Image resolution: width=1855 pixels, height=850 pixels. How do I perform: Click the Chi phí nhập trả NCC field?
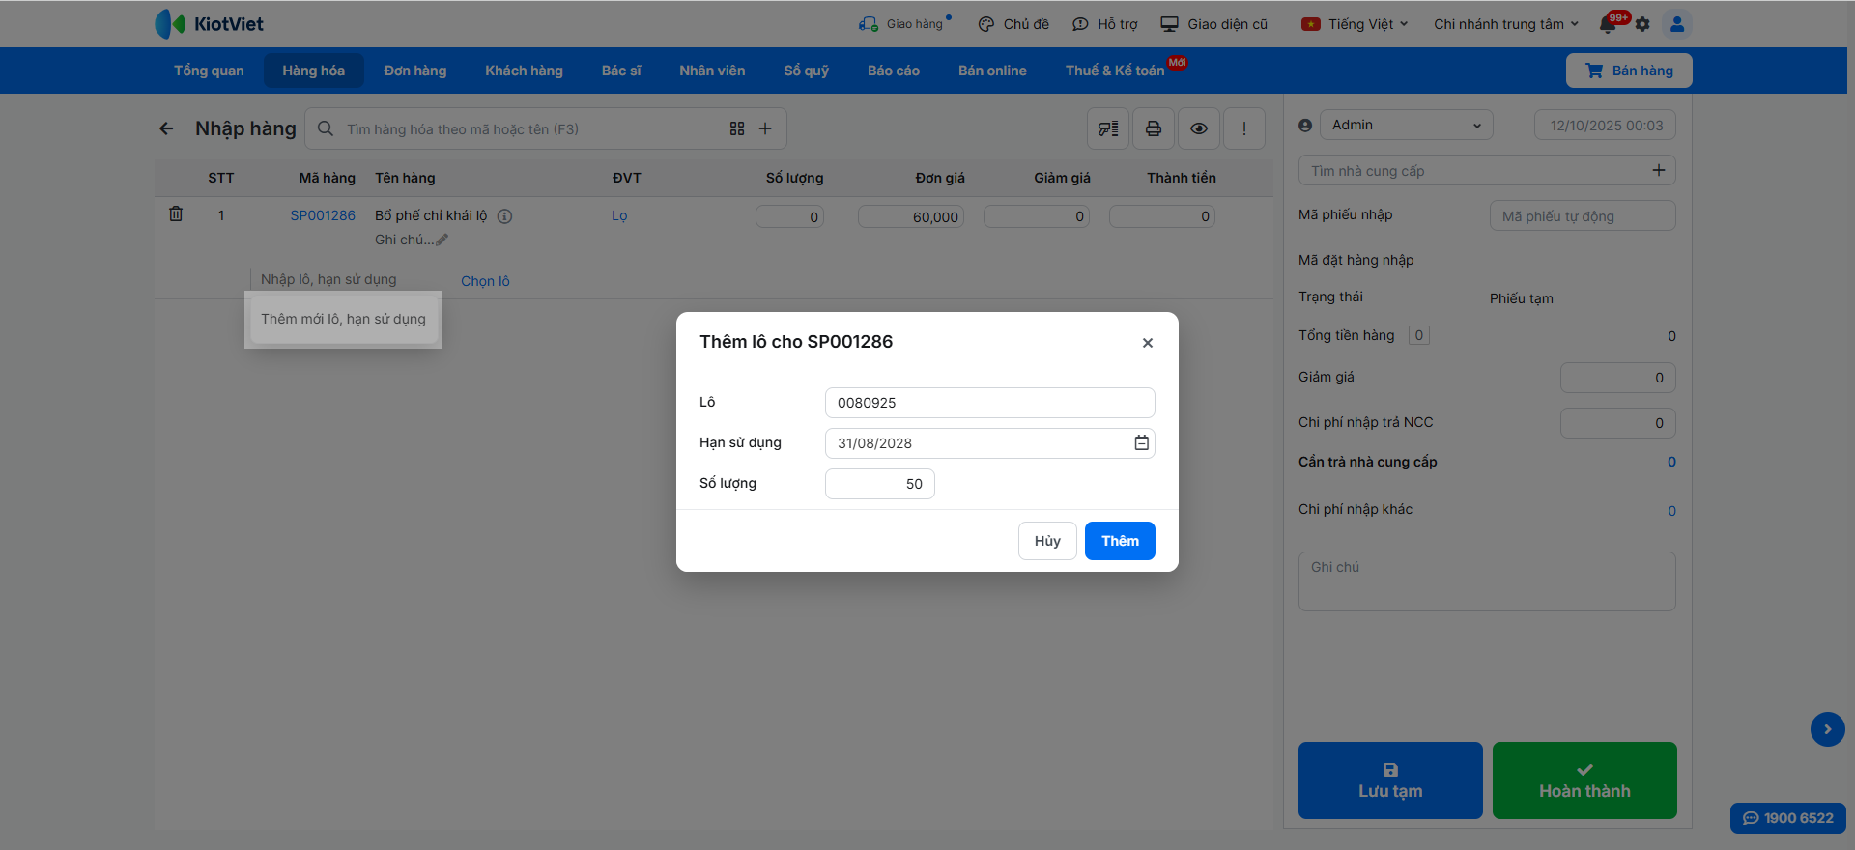[1618, 423]
